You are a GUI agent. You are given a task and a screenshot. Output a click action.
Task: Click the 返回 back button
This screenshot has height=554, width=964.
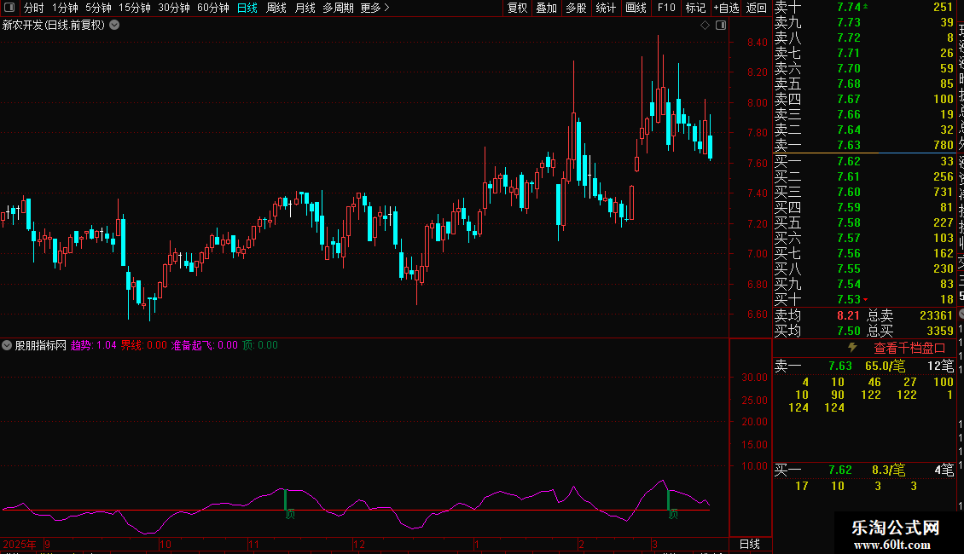(x=756, y=8)
